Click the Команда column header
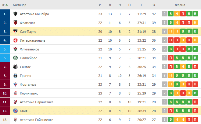201x124 pixels. click(x=20, y=5)
